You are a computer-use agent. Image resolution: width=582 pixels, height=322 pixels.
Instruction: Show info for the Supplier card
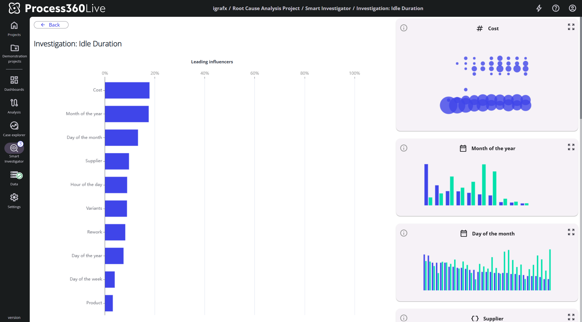click(404, 318)
